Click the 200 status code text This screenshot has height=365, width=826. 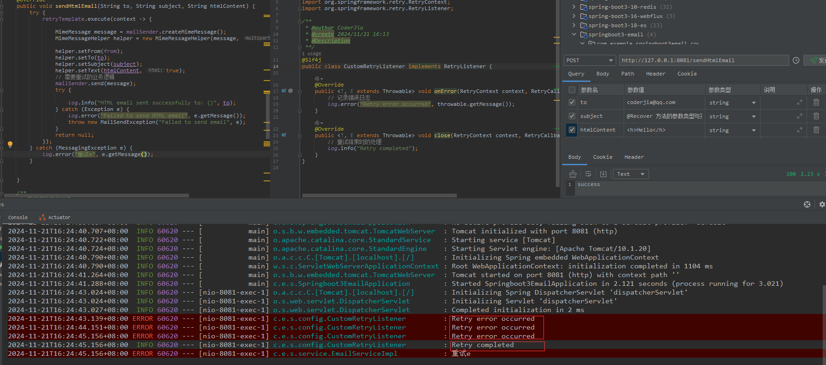(x=791, y=174)
